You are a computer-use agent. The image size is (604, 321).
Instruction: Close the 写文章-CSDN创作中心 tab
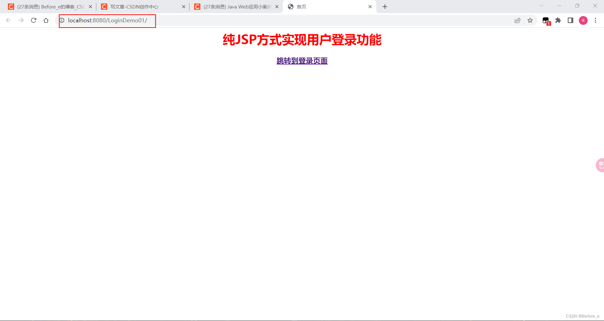coord(184,7)
